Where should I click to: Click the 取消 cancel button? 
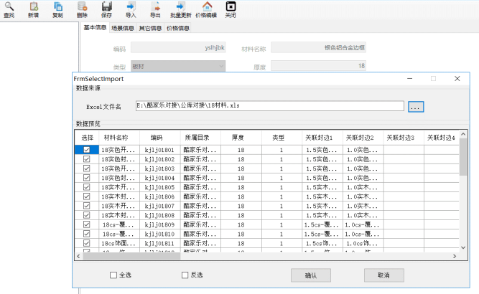384,275
